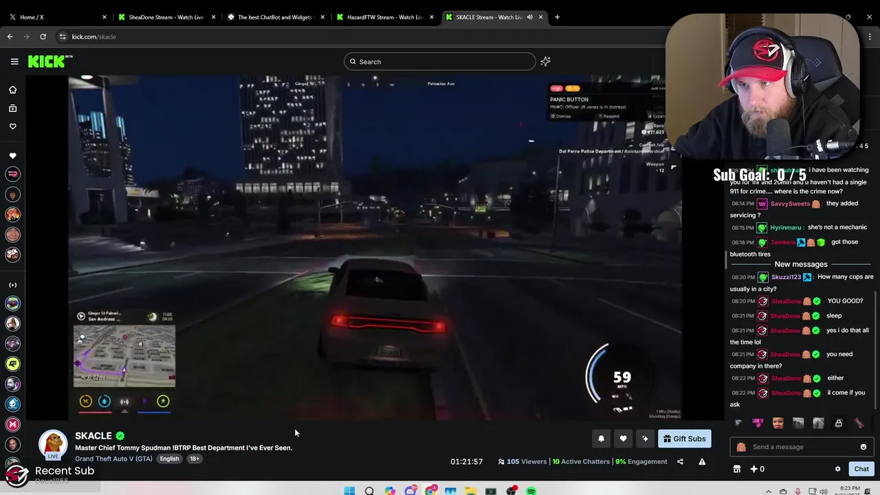Go back in browser
880x495 pixels.
pyautogui.click(x=10, y=36)
